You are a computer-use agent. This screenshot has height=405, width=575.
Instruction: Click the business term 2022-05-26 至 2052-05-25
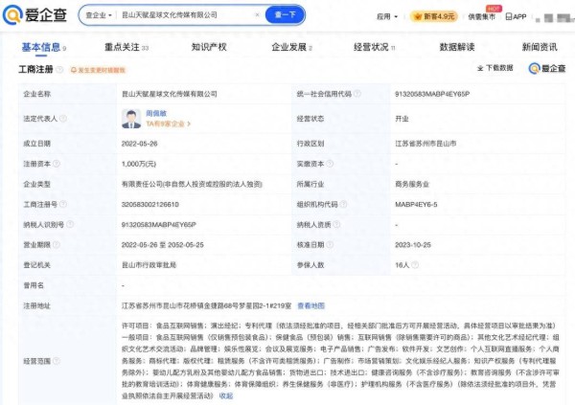pyautogui.click(x=163, y=244)
